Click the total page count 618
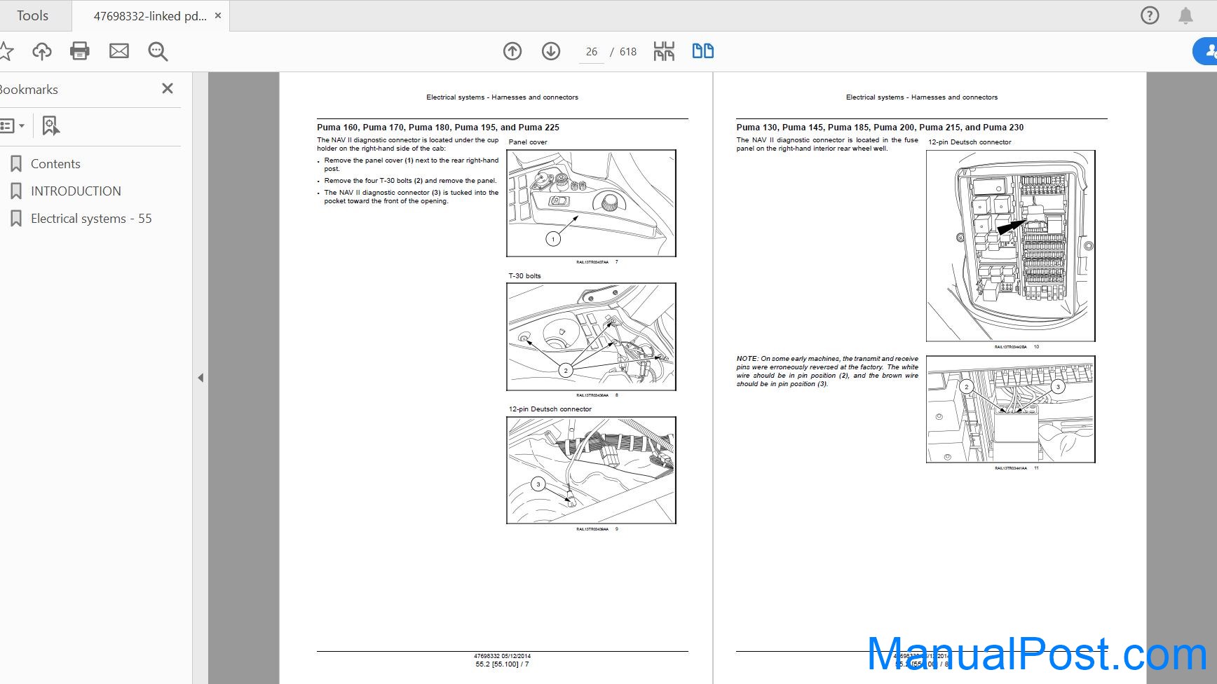1217x684 pixels. pos(628,52)
